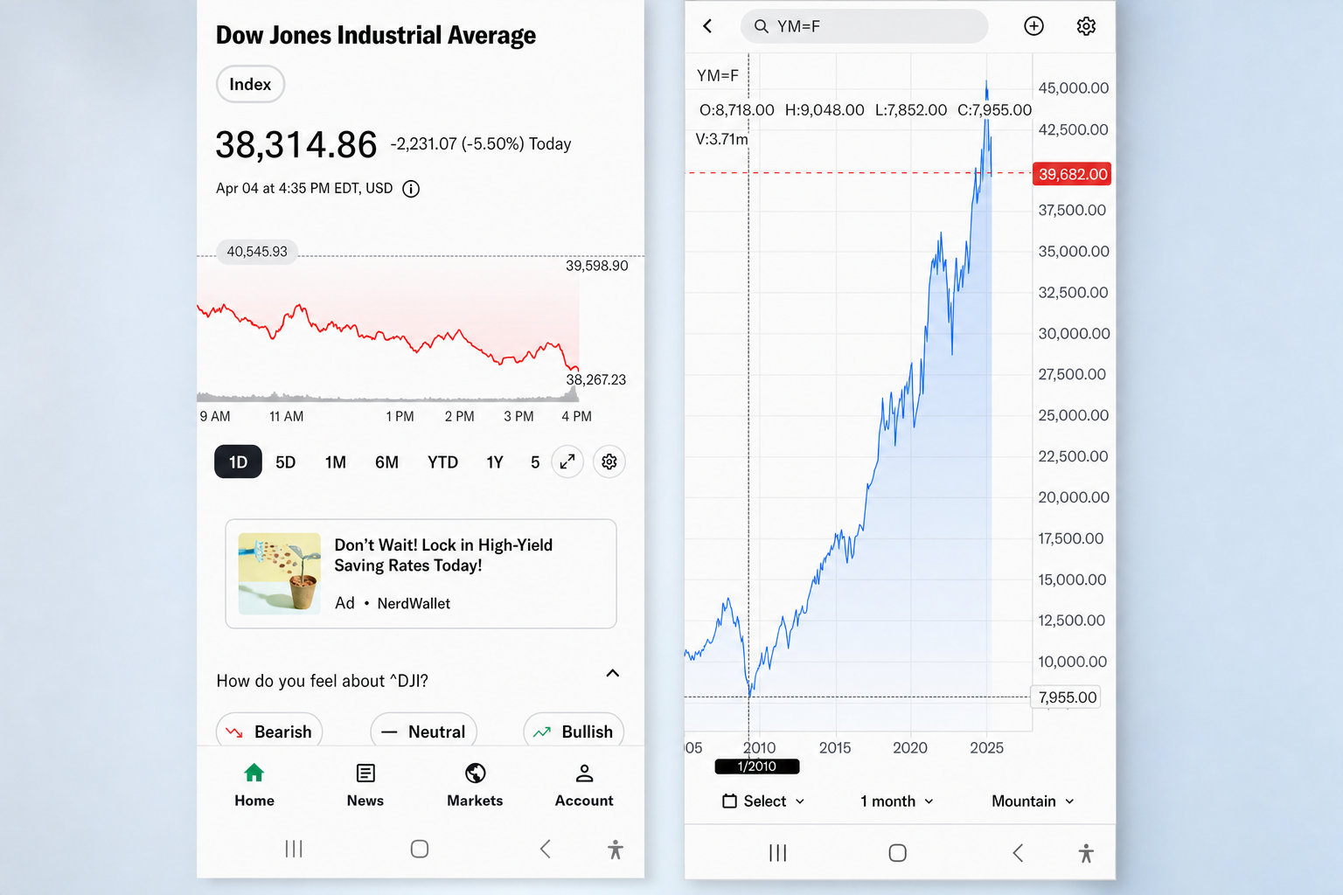This screenshot has height=895, width=1343.
Task: Tap back arrow in left phone navigation bar
Action: tap(545, 849)
